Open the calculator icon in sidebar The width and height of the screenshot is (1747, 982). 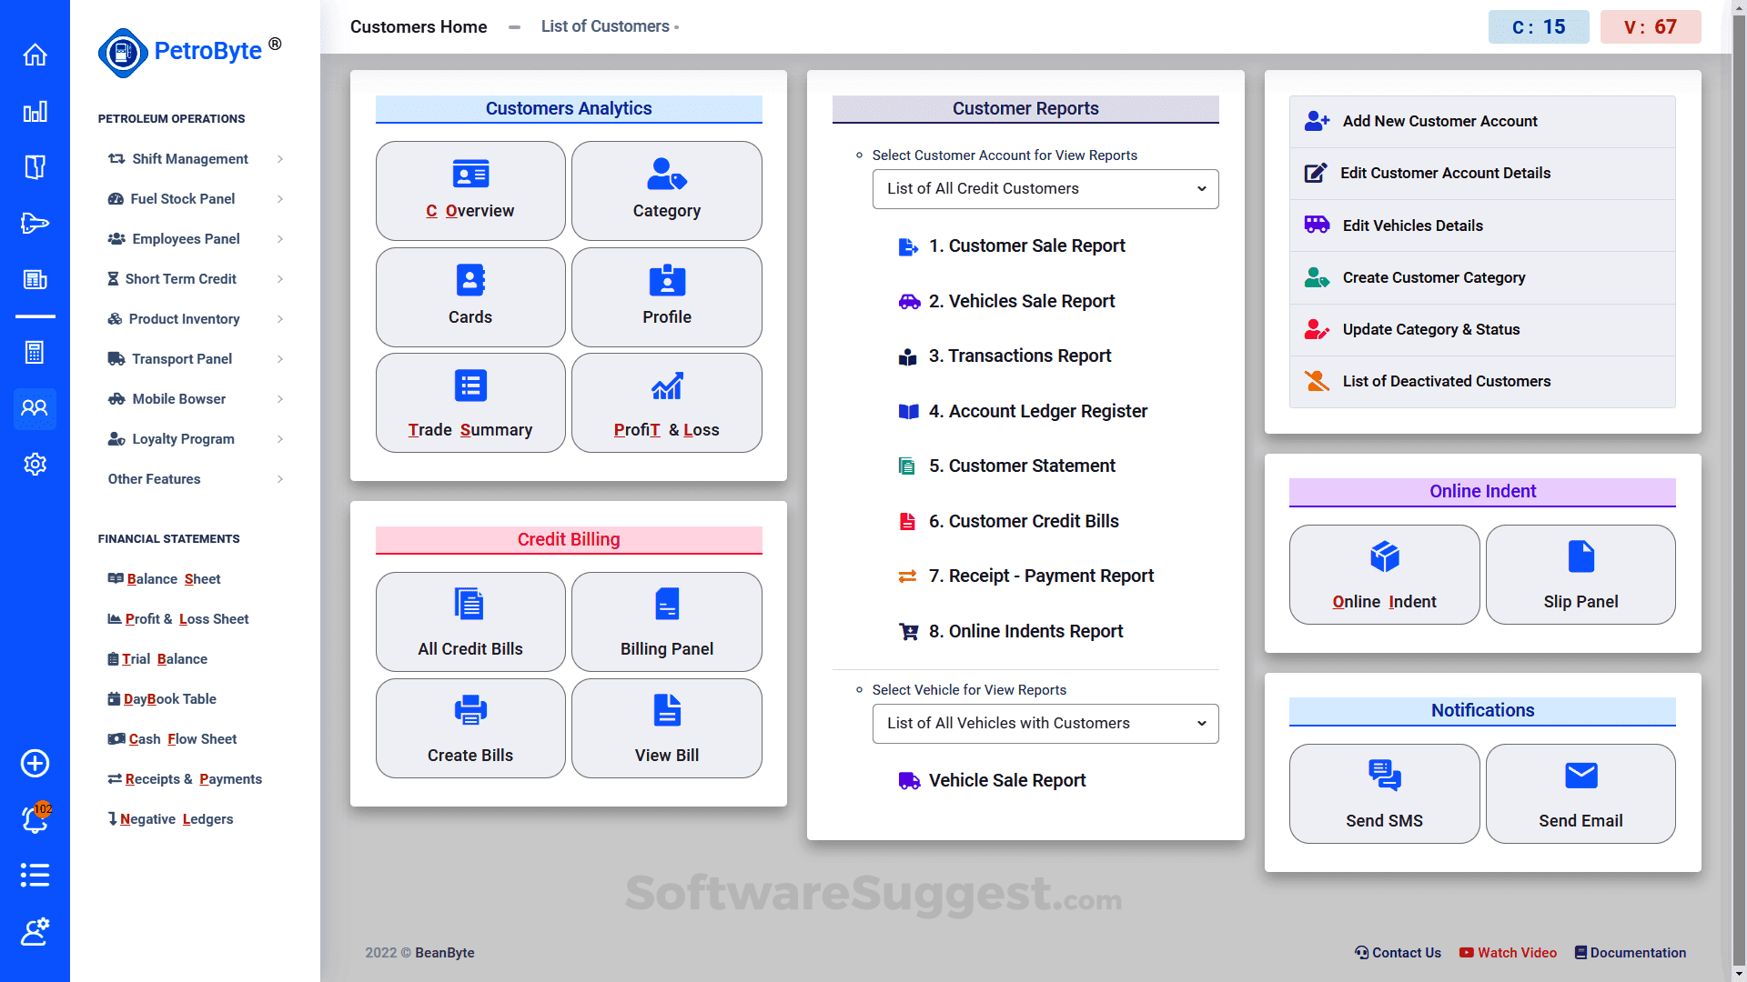pos(35,352)
